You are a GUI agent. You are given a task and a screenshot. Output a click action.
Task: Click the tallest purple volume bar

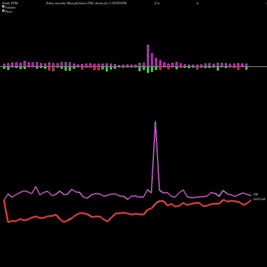click(148, 56)
